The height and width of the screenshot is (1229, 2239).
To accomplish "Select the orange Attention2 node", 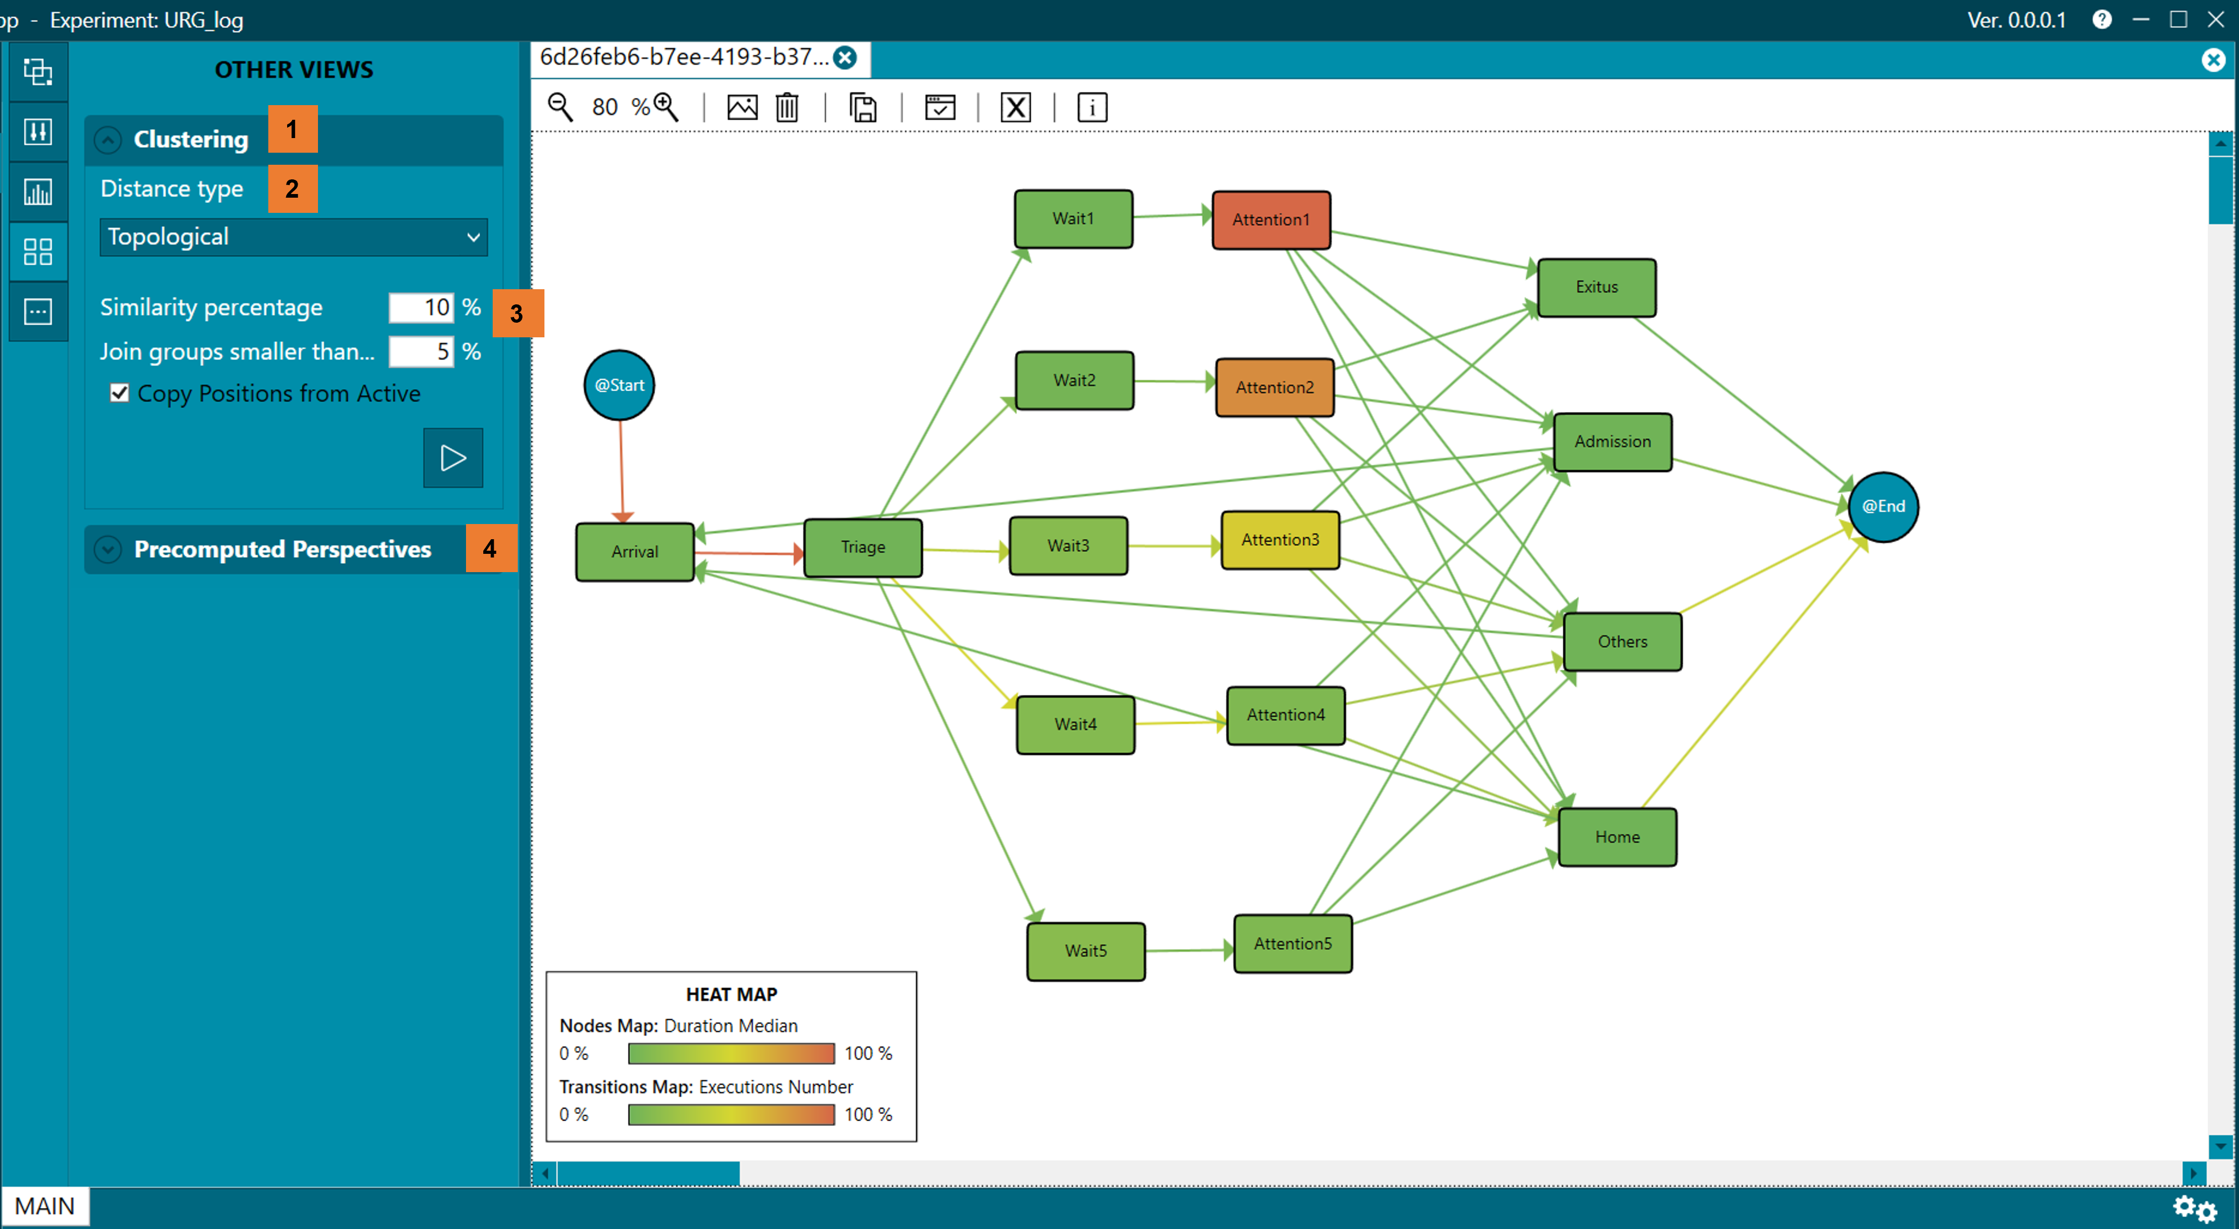I will pyautogui.click(x=1274, y=388).
